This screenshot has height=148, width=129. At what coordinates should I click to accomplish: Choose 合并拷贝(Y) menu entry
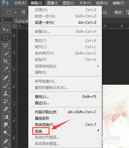[65, 53]
